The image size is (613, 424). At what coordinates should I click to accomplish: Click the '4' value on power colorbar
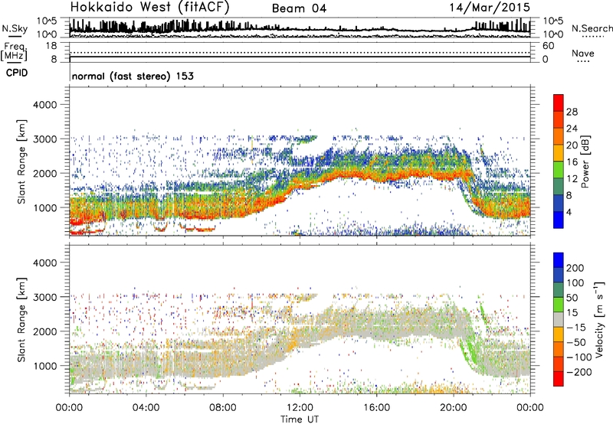pyautogui.click(x=569, y=212)
